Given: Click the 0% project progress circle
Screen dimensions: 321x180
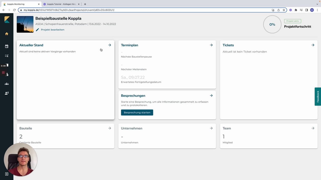Looking at the screenshot, I should tap(272, 24).
